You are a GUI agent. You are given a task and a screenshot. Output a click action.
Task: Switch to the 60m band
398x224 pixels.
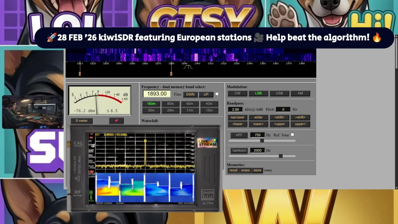point(190,104)
